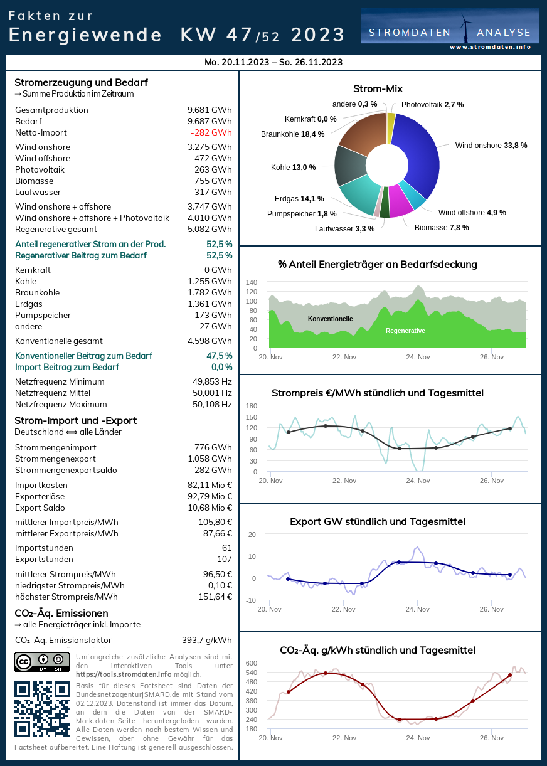
Task: Click the red Netto-Import value -282 GWh
Action: click(x=211, y=132)
